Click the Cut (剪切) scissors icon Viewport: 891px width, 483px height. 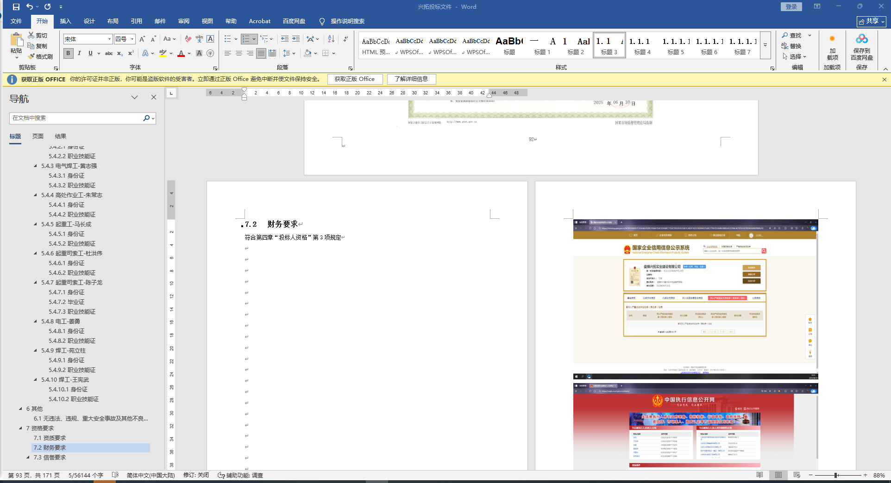click(31, 35)
